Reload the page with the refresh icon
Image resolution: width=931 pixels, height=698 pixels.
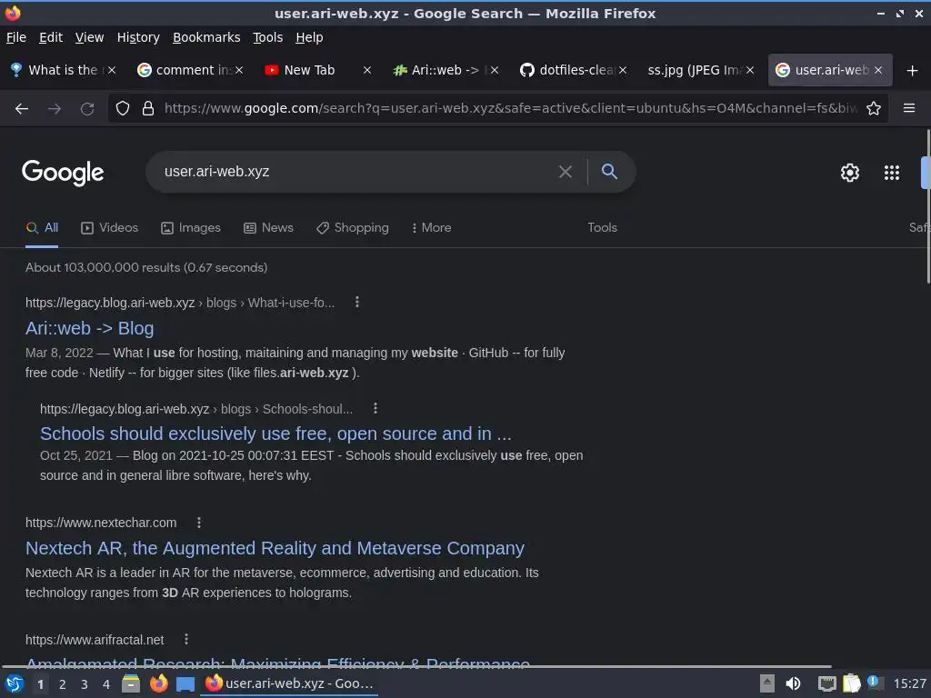click(x=87, y=109)
